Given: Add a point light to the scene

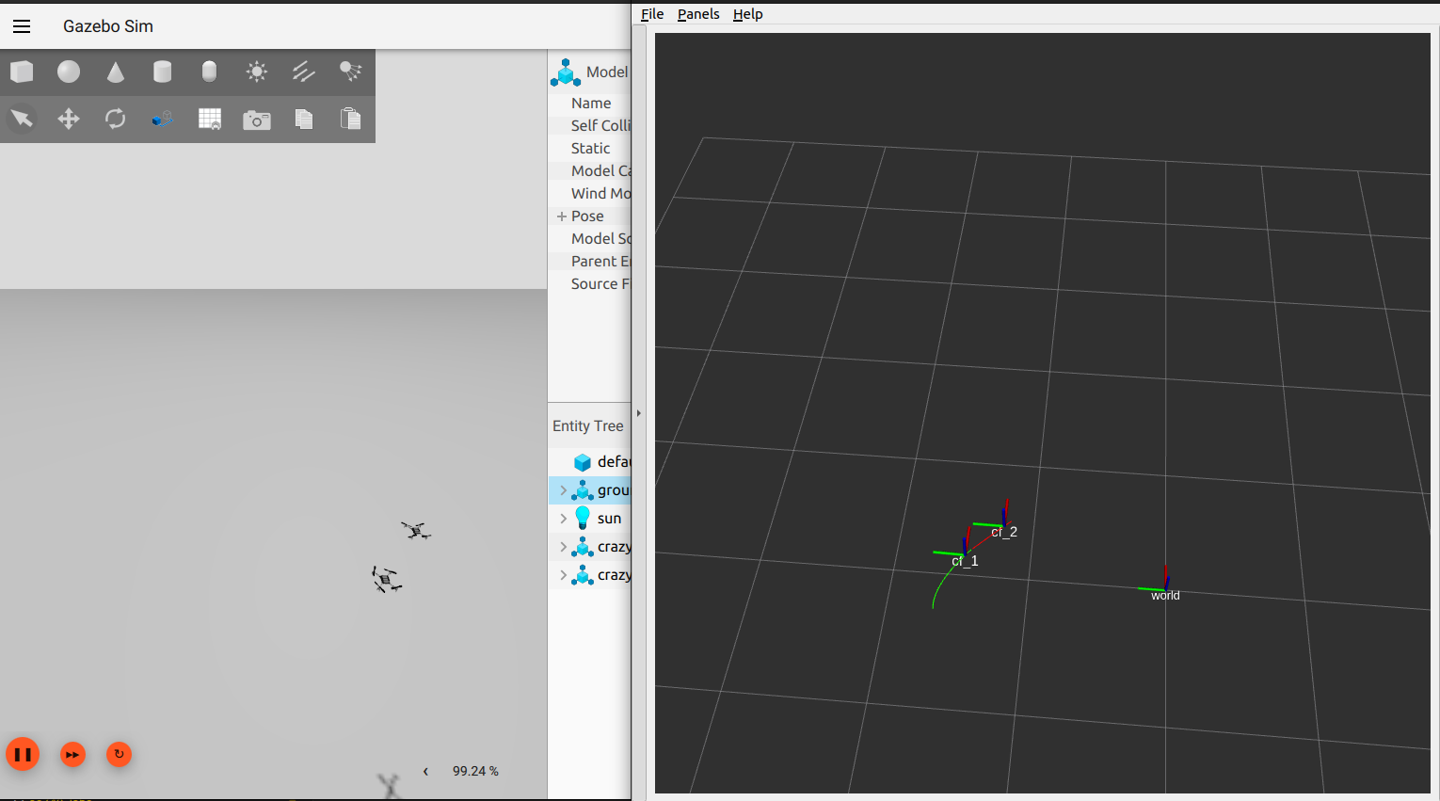Looking at the screenshot, I should pyautogui.click(x=255, y=72).
